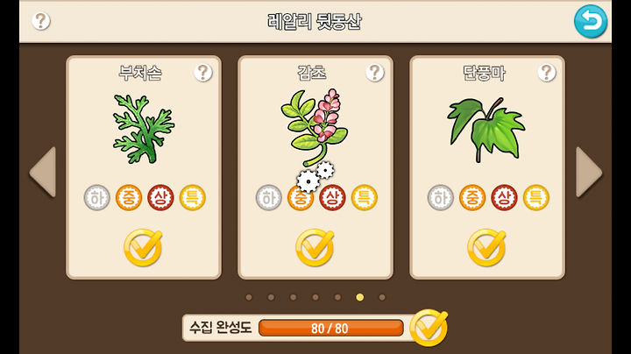
Task: Jump to the last page indicator dot
Action: click(x=382, y=297)
